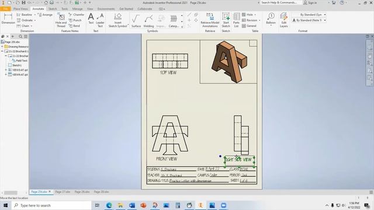Screen dimensions: 374x210
Task: Expand the Drawing Resources folder
Action: coord(2,47)
